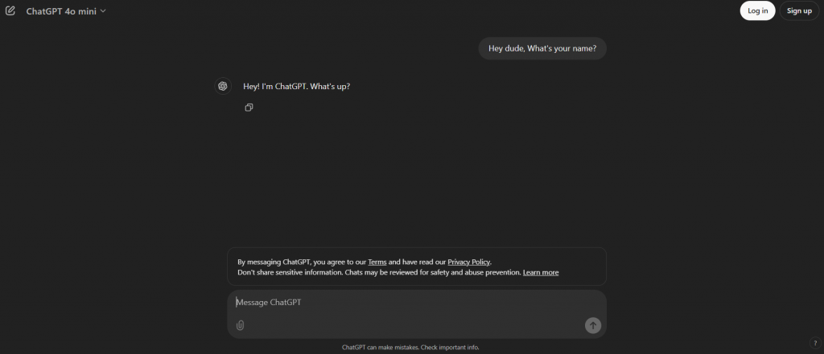Follow the Learn more link
The image size is (824, 354).
[x=541, y=273]
